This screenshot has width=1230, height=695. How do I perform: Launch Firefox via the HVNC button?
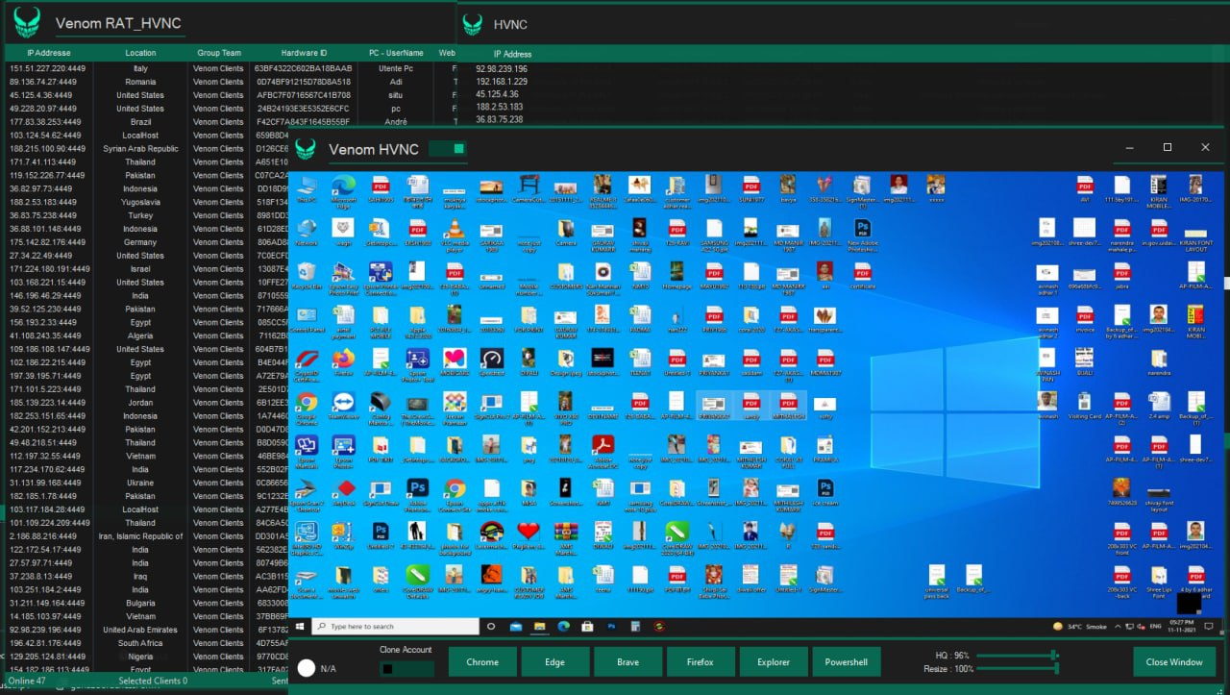coord(701,662)
